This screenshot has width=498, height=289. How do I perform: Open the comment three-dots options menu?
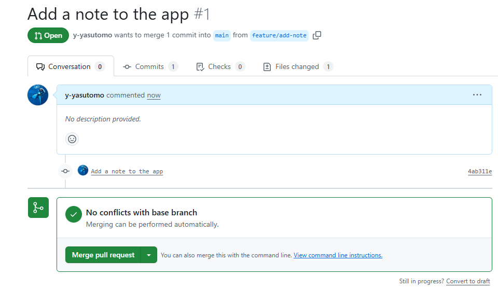(477, 95)
